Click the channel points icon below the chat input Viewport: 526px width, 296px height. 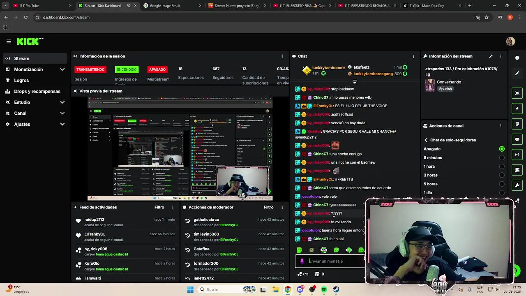300,274
